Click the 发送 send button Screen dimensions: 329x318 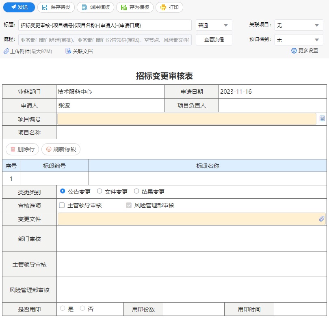point(19,7)
